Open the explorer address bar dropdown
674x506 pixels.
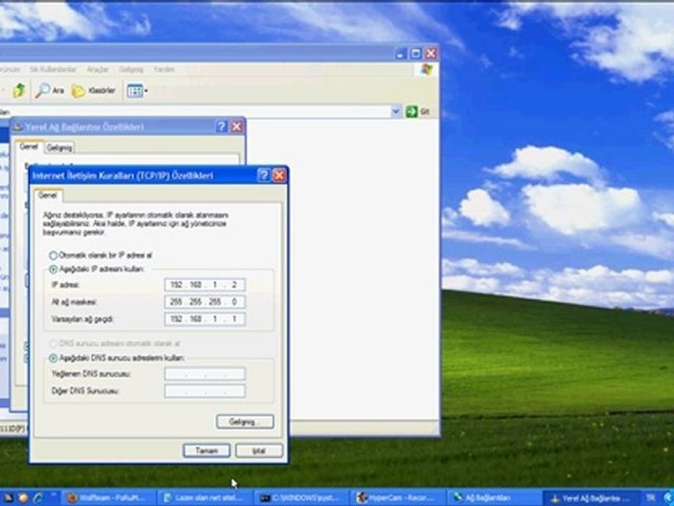pyautogui.click(x=396, y=112)
